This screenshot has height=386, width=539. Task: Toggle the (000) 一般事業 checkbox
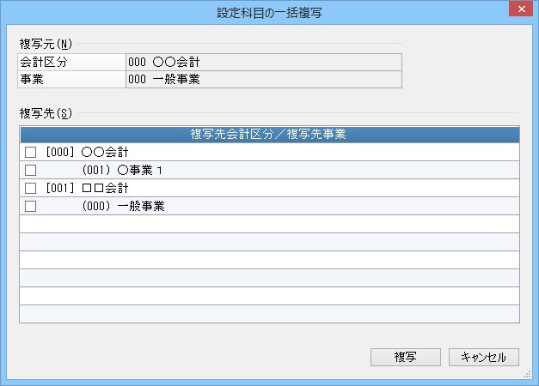pos(31,206)
